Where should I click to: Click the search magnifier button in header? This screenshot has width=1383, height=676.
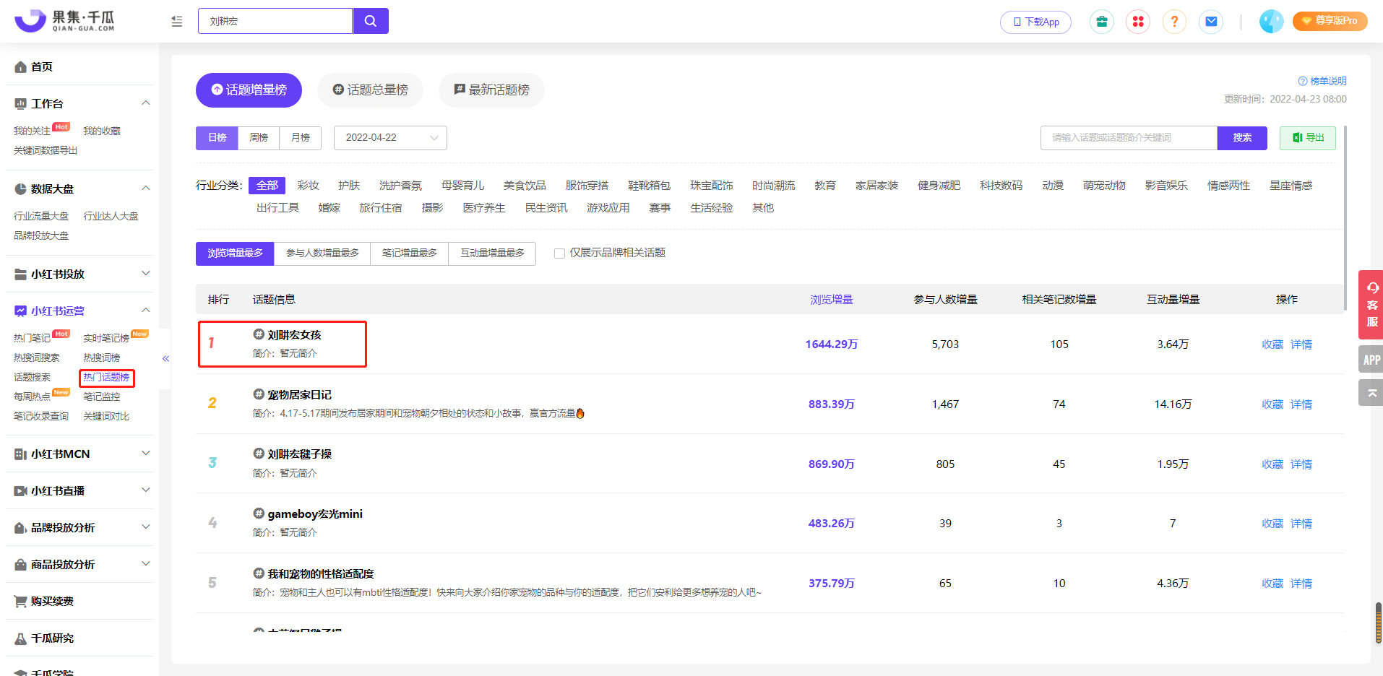point(371,21)
